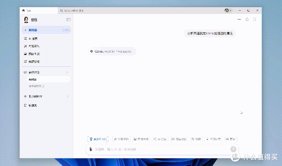The width and height of the screenshot is (282, 166).
Task: Collapse the 最近对话 section chevron
Action: click(x=67, y=72)
